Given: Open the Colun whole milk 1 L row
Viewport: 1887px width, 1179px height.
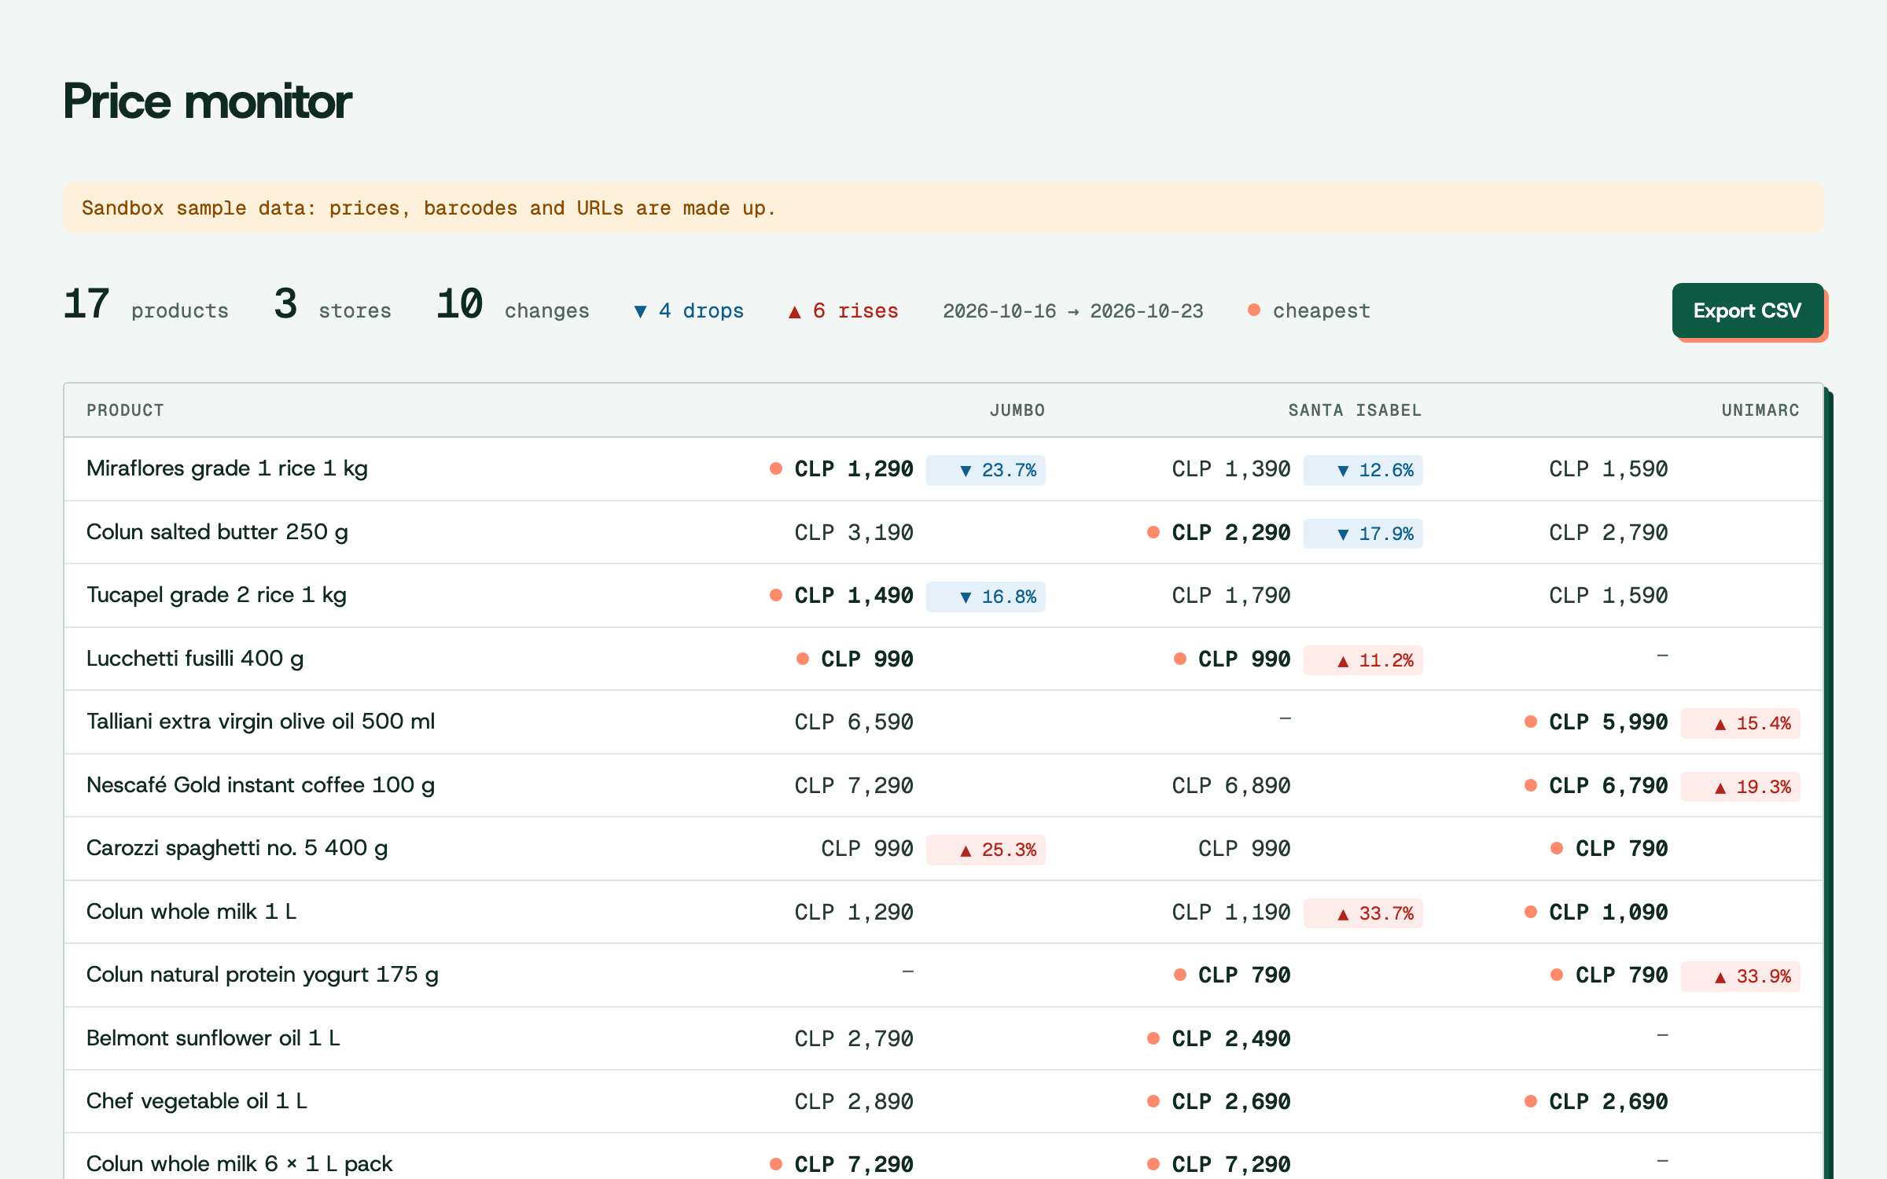Looking at the screenshot, I should (x=943, y=912).
